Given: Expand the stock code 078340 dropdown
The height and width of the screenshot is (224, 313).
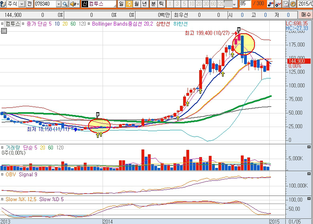Looking at the screenshot, I should 59,4.
